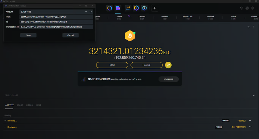
Task: Click the Cancel button in dialog
Action: click(x=71, y=35)
